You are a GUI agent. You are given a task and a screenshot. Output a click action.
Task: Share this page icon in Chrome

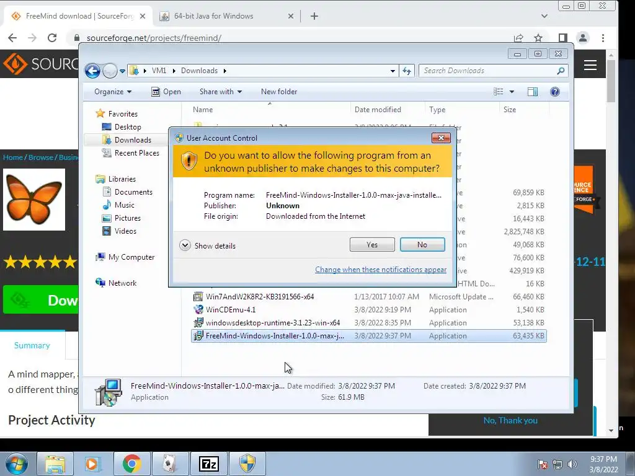tap(518, 38)
